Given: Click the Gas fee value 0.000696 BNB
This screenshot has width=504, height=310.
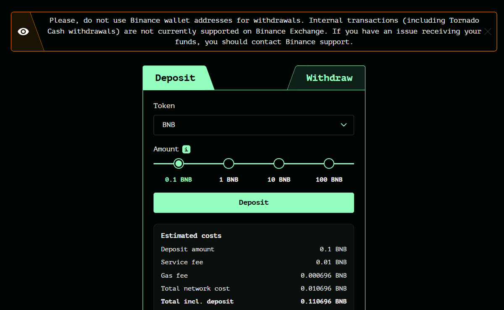Looking at the screenshot, I should (324, 276).
